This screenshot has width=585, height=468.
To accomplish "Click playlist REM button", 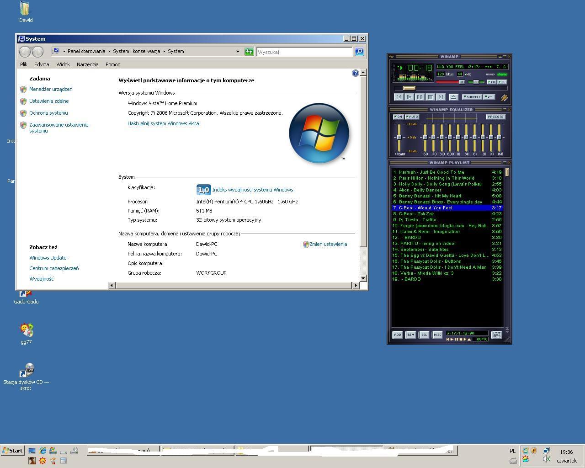I will point(411,335).
